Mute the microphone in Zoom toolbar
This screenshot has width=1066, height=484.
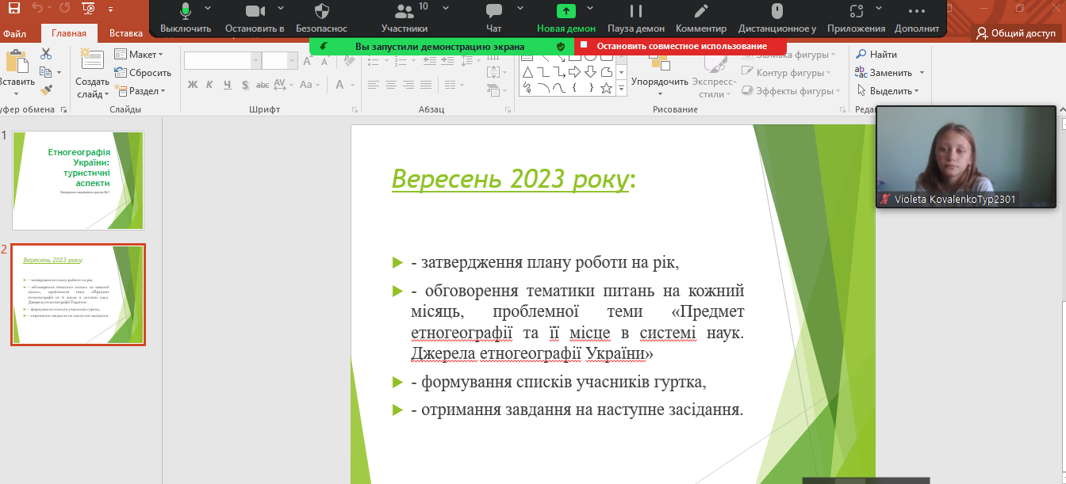186,11
